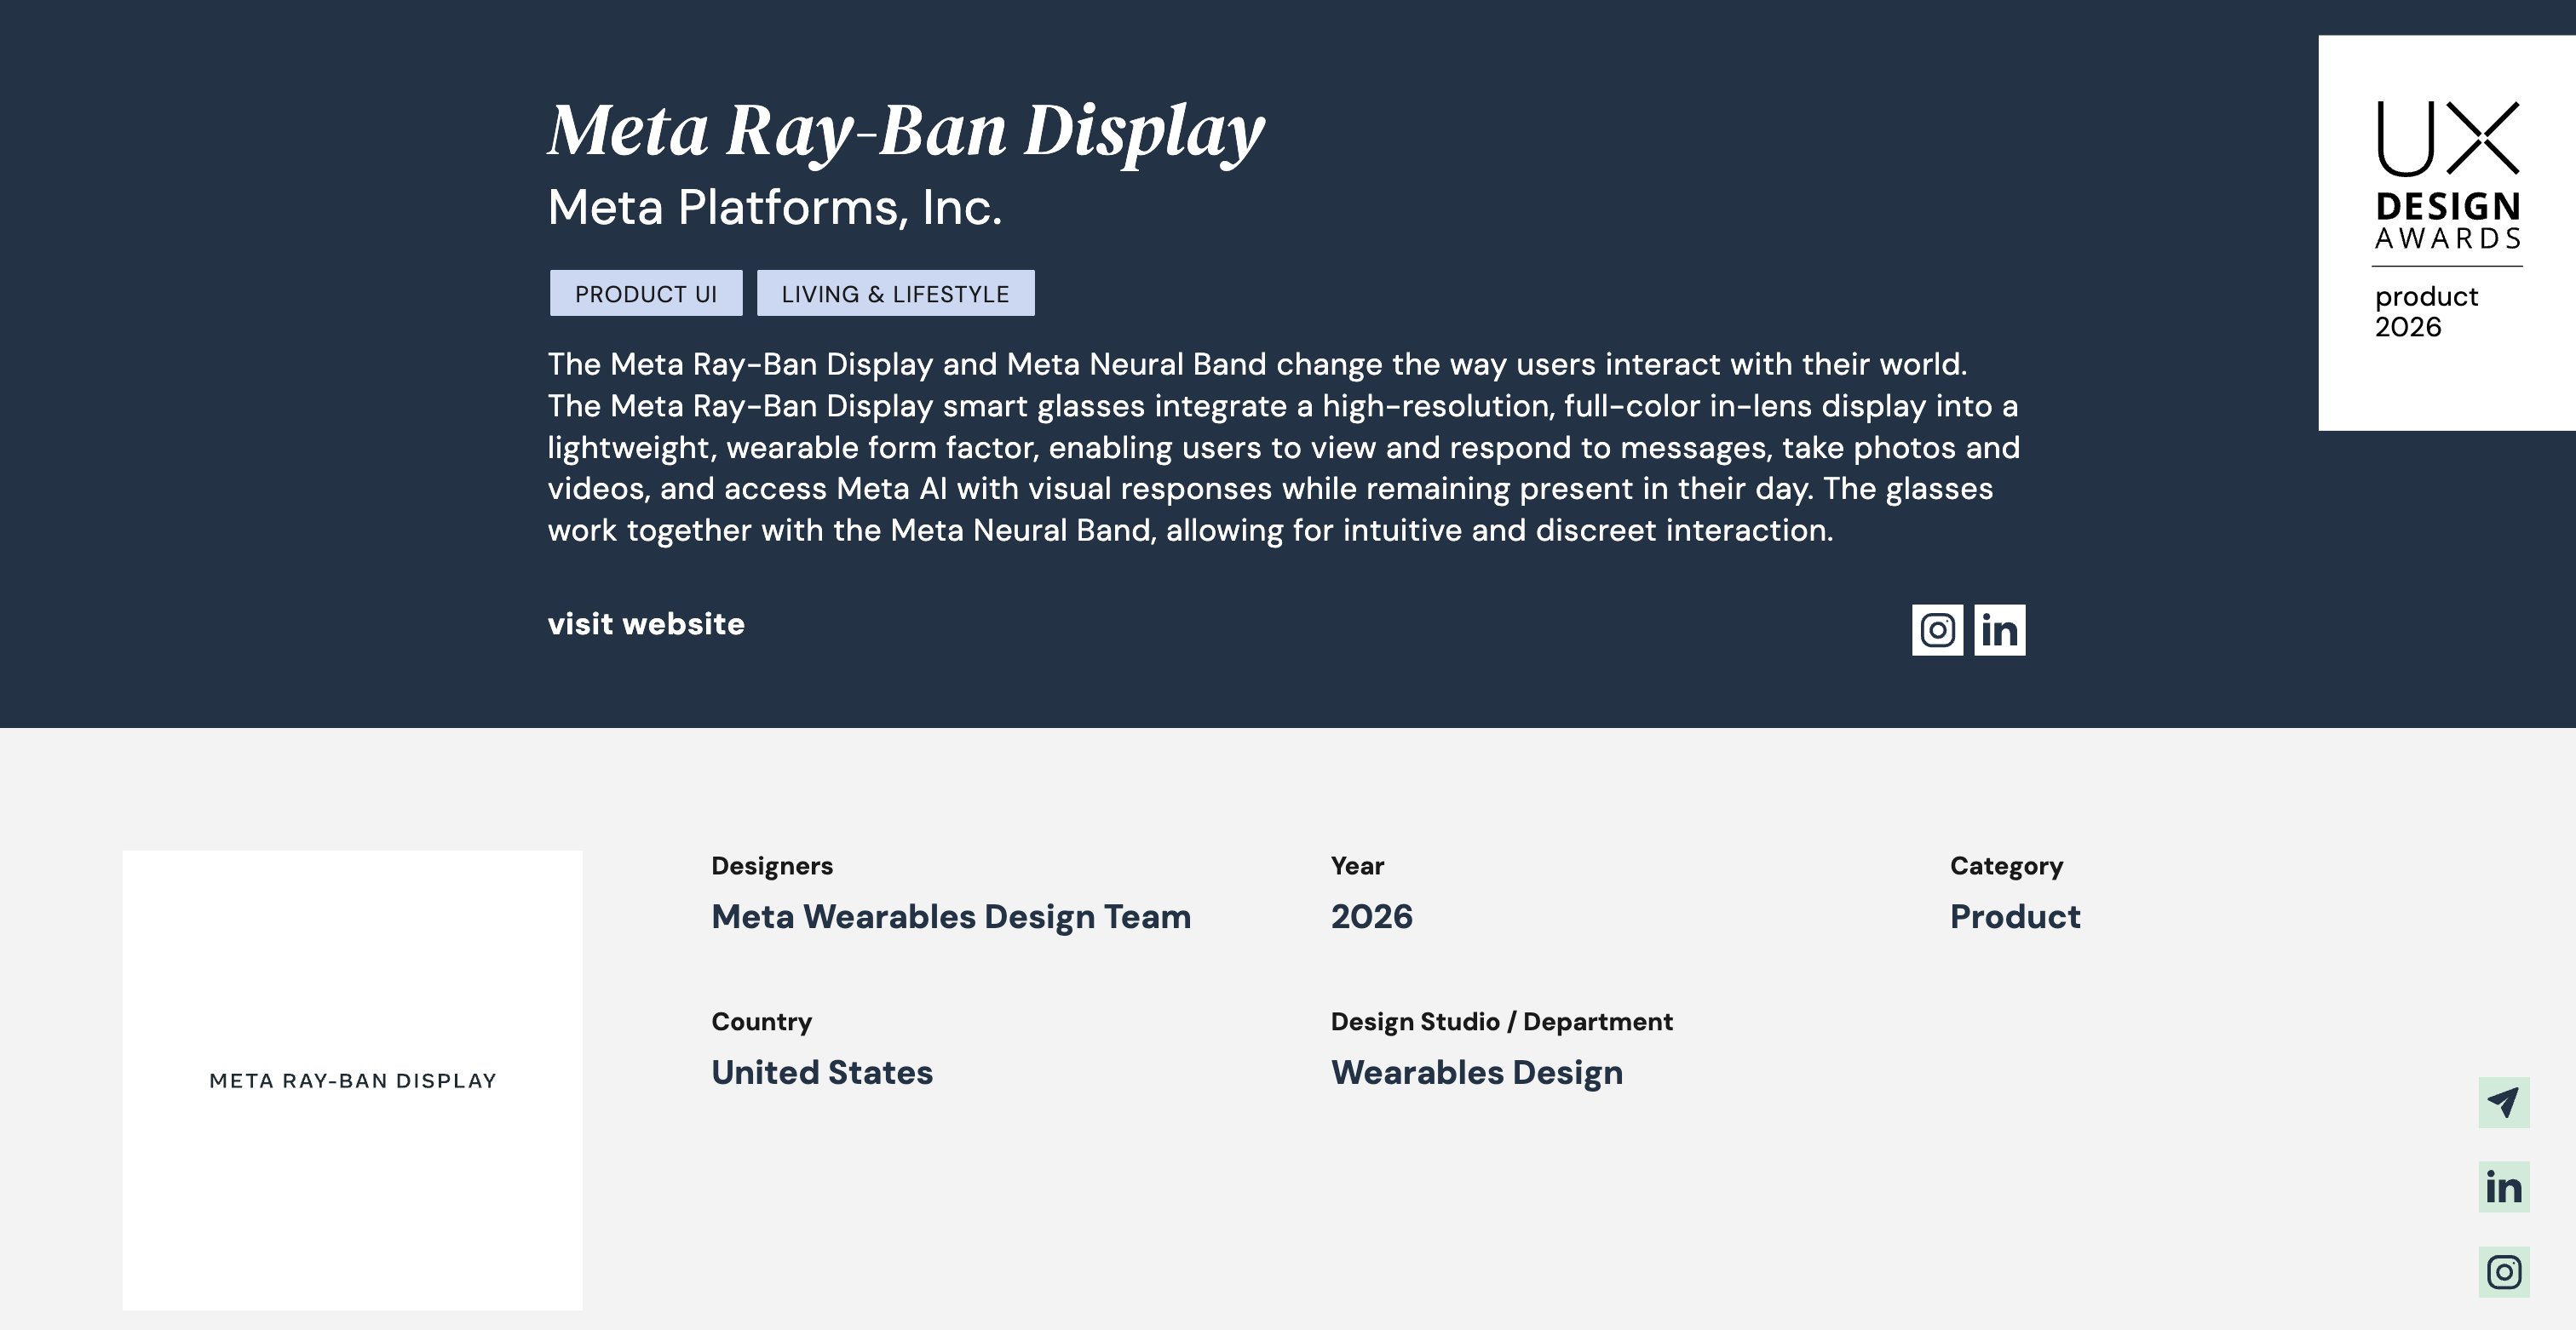Image resolution: width=2576 pixels, height=1330 pixels.
Task: Click the Designers label
Action: [x=772, y=866]
